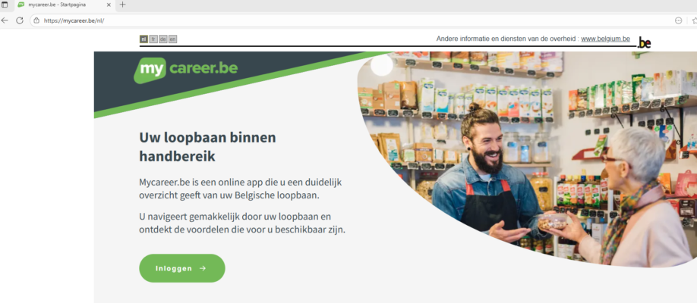Open the tab actions menu icon
Screen dimensions: 697x303
pos(5,5)
